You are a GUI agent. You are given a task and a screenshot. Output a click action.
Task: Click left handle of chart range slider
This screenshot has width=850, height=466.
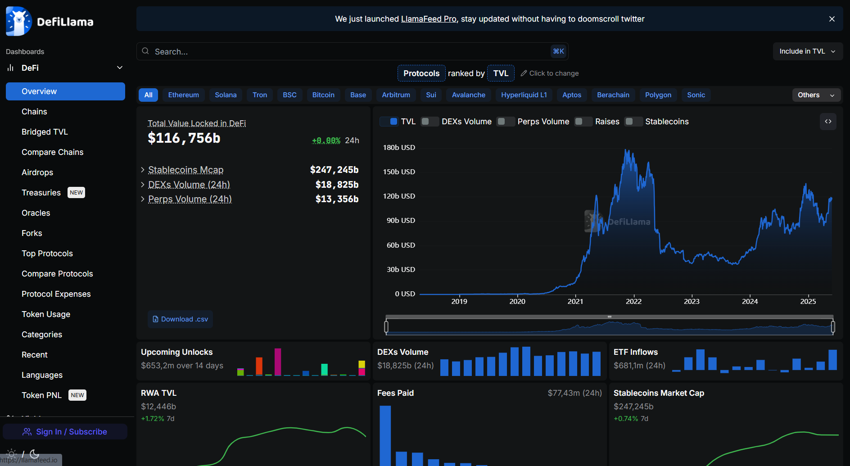386,326
